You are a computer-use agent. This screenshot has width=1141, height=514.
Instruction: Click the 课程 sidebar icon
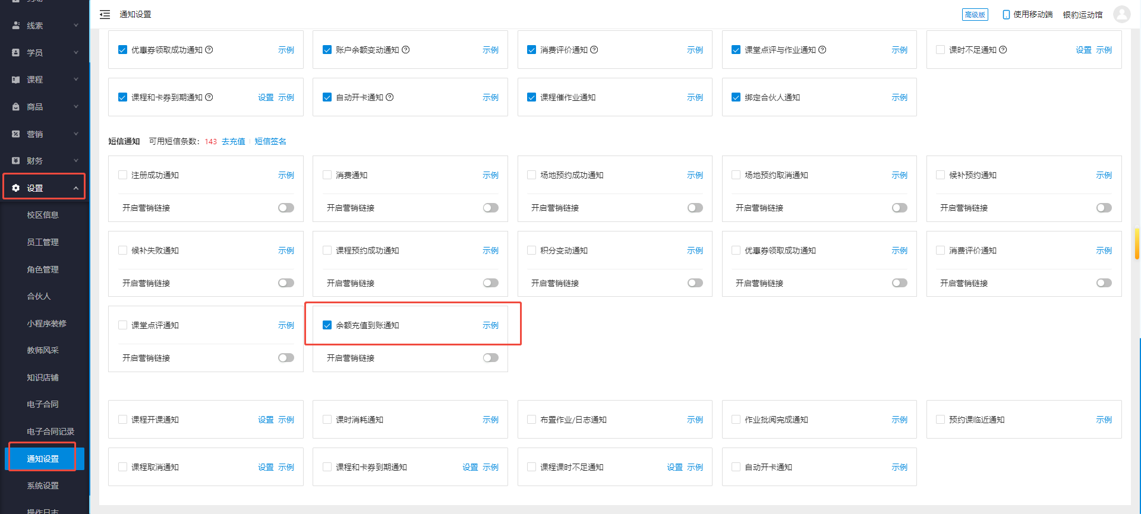pyautogui.click(x=16, y=80)
